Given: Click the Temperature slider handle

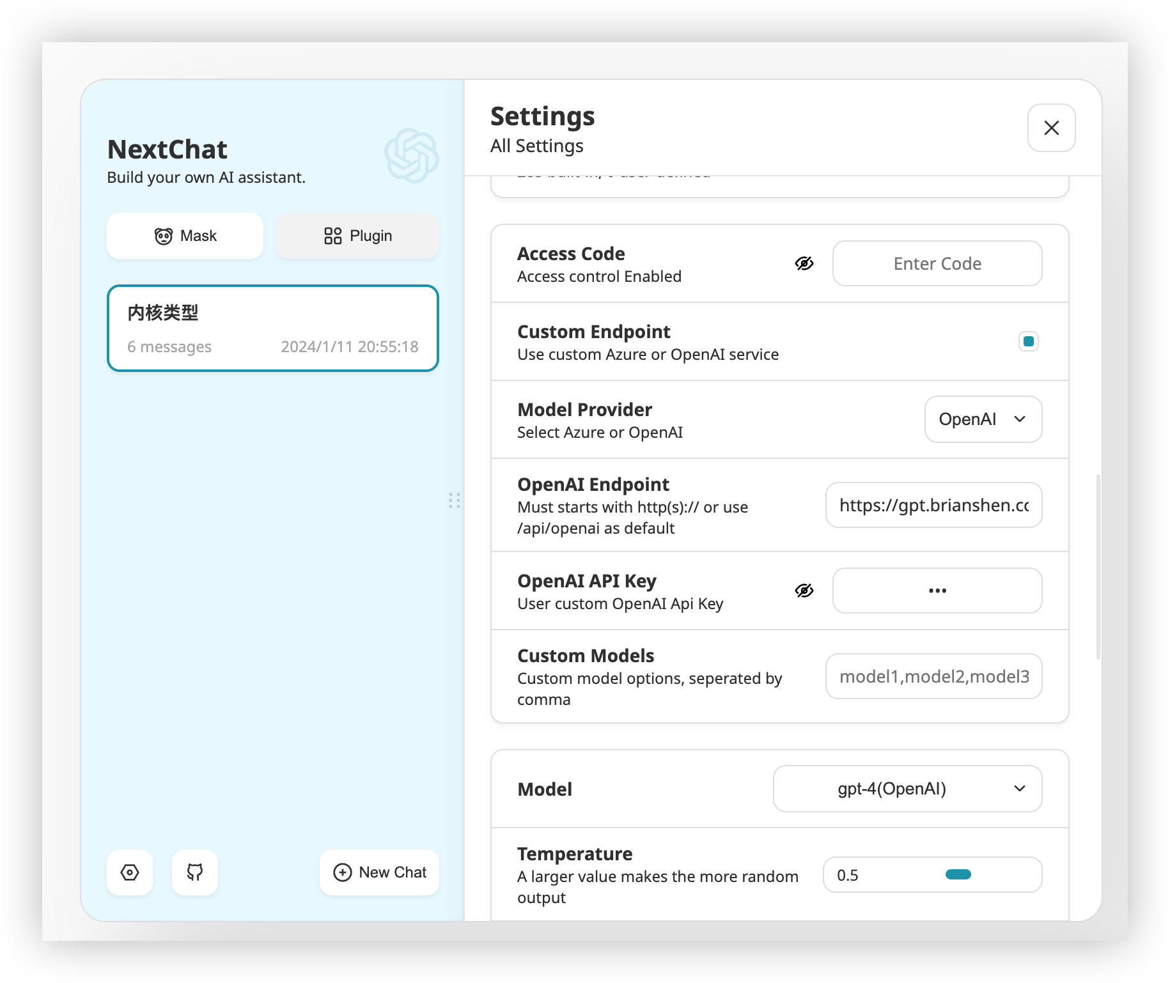Looking at the screenshot, I should click(958, 874).
